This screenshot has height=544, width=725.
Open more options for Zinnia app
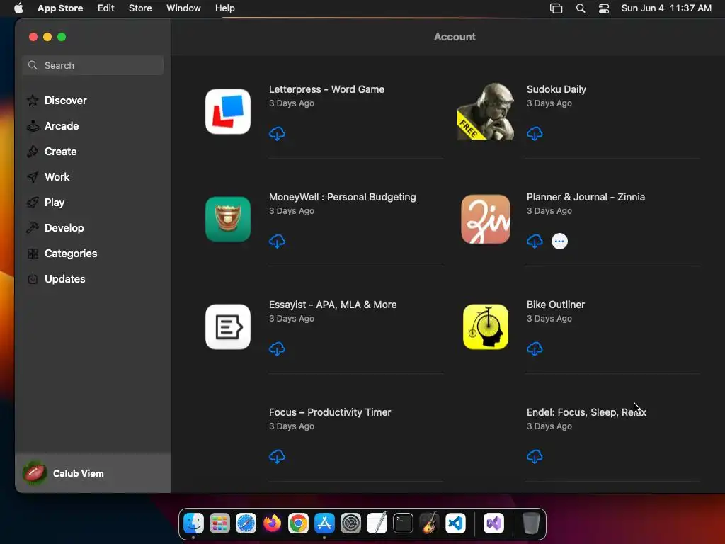click(x=559, y=241)
